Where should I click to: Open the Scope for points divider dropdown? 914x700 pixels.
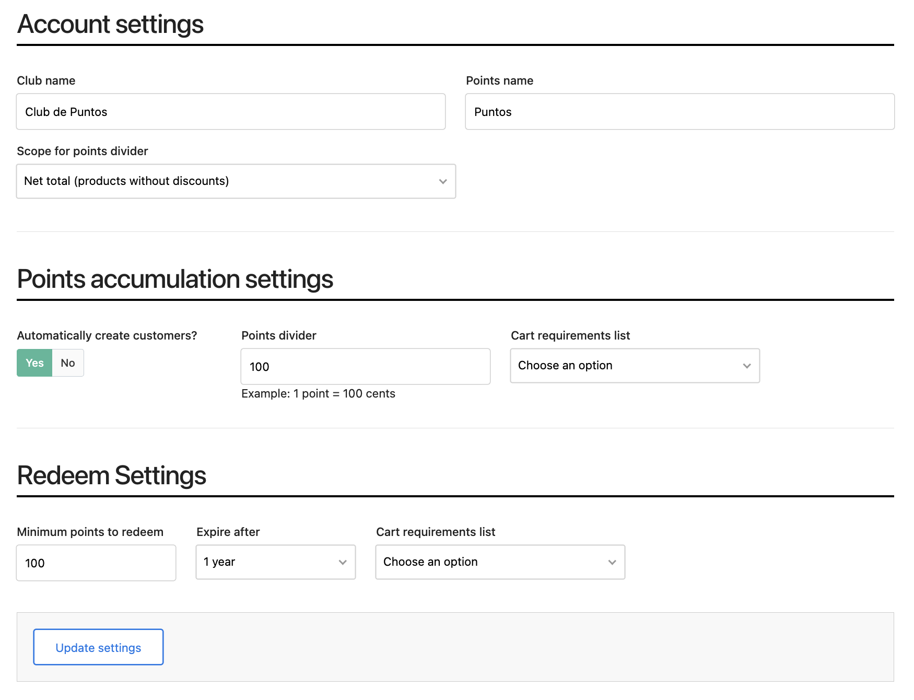236,181
